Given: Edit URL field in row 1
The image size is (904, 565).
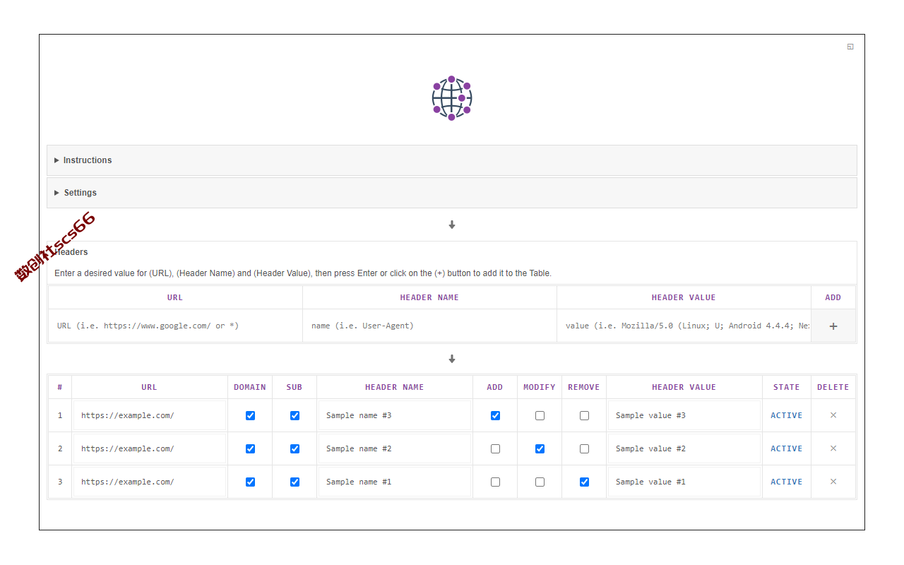Looking at the screenshot, I should click(x=150, y=415).
